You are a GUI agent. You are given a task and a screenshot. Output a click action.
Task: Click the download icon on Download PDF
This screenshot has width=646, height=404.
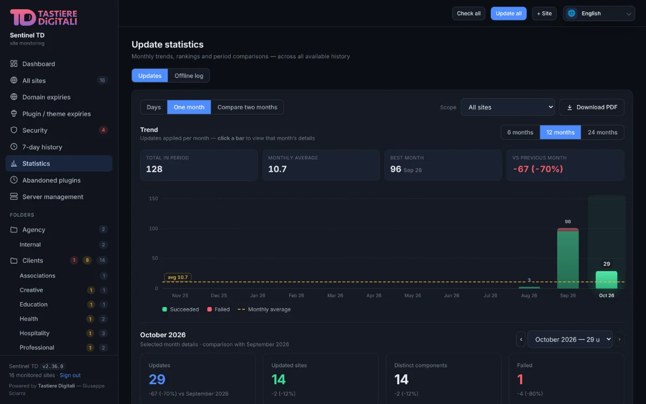point(570,107)
